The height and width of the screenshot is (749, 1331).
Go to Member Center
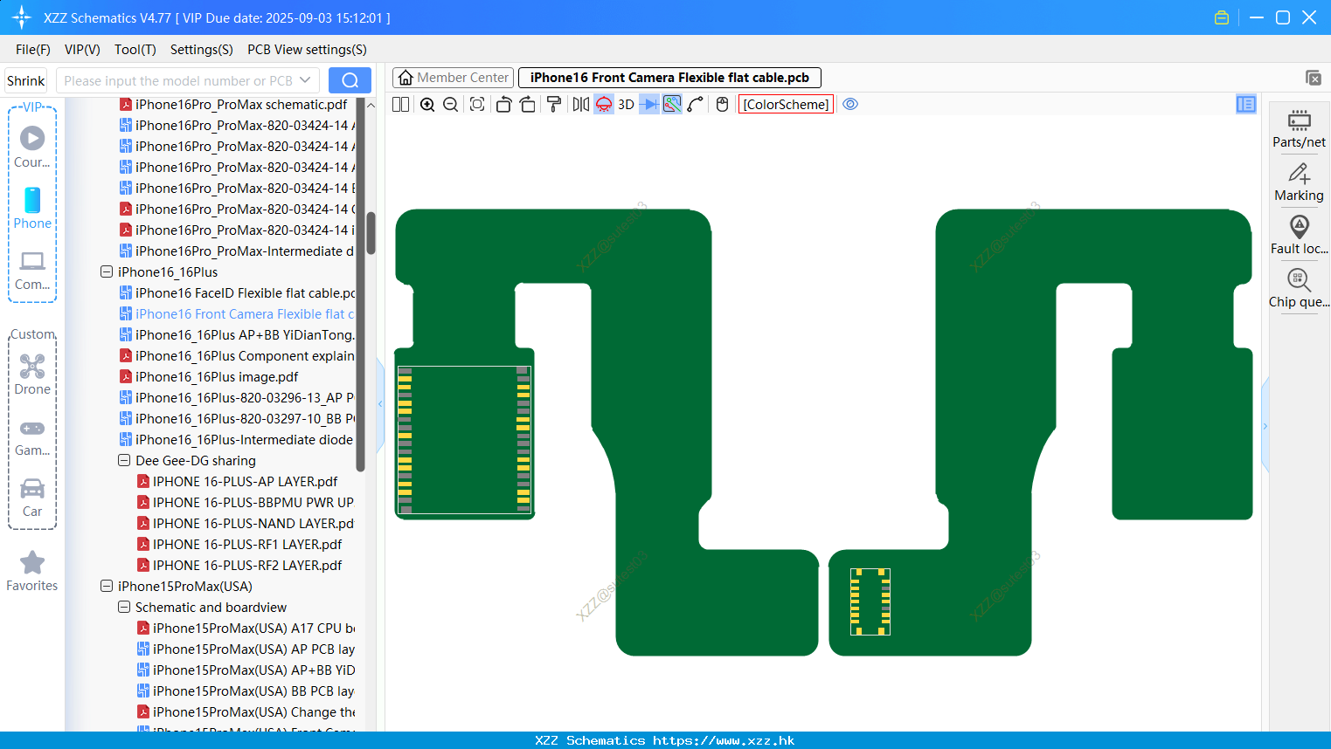point(453,78)
